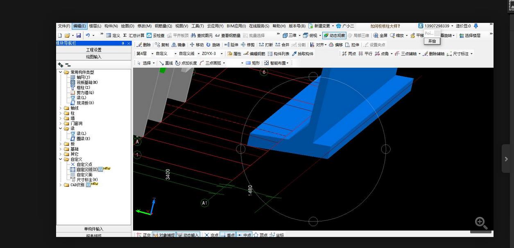Image resolution: width=514 pixels, height=248 pixels.
Task: Click the new file icon
Action: pos(60,36)
